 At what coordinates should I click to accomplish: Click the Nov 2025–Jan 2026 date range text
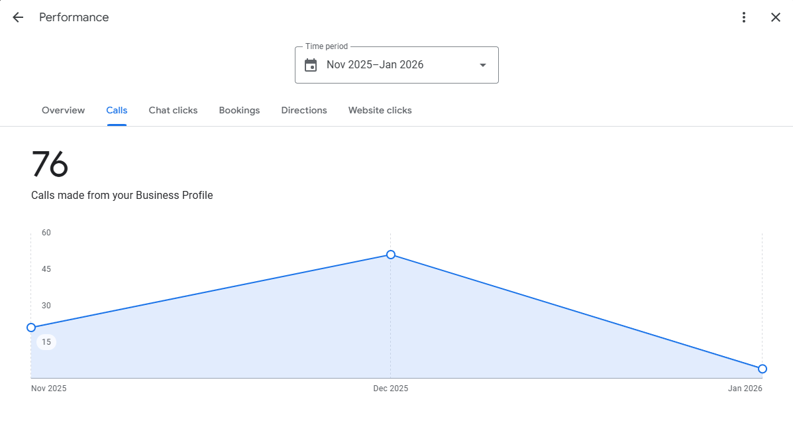(375, 65)
